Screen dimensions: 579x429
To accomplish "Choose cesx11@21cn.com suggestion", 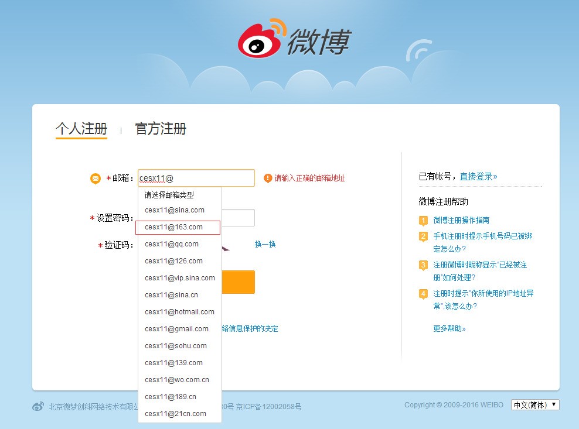I will pyautogui.click(x=180, y=414).
